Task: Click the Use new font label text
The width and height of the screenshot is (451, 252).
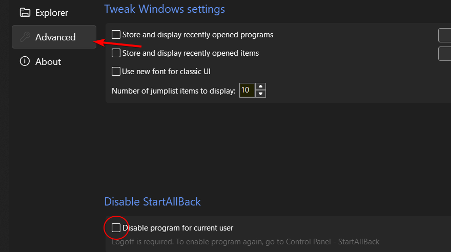Action: pyautogui.click(x=166, y=72)
